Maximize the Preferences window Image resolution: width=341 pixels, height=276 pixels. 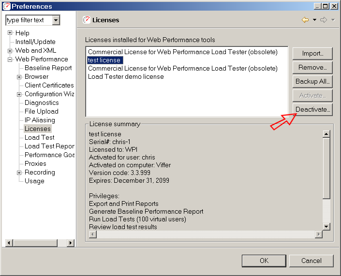326,6
